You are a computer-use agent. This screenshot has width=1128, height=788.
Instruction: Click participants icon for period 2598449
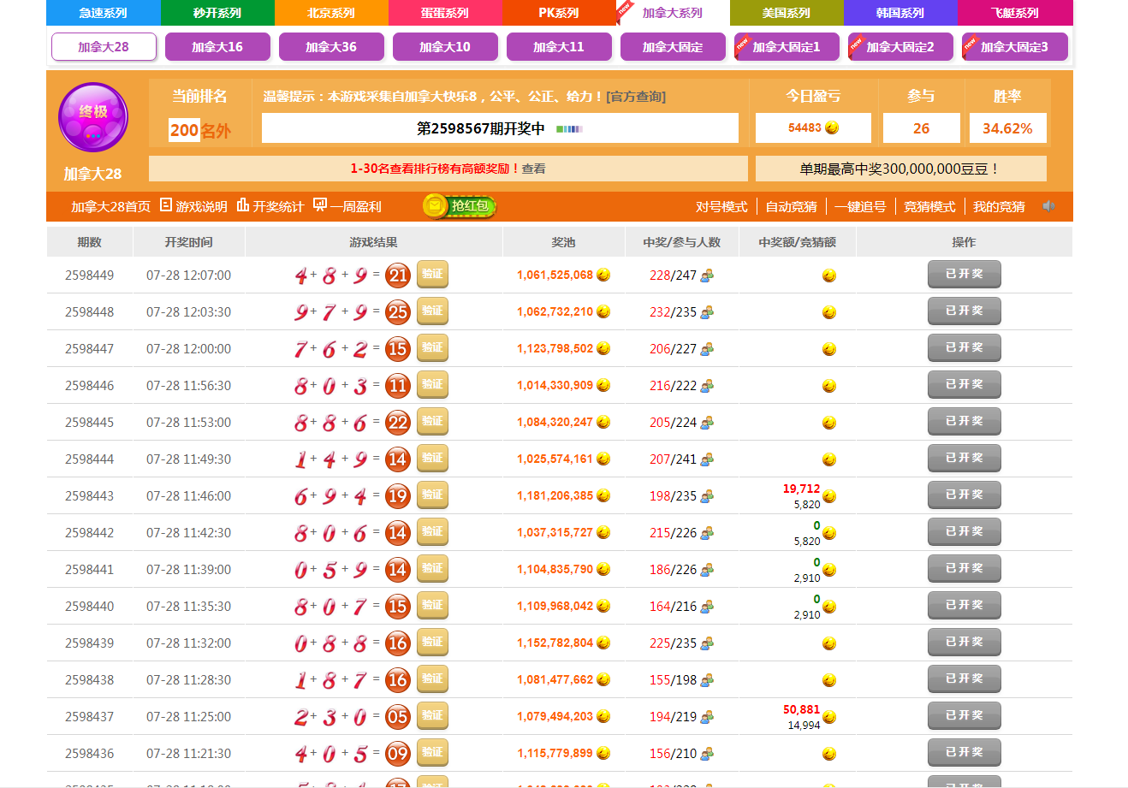(x=707, y=276)
